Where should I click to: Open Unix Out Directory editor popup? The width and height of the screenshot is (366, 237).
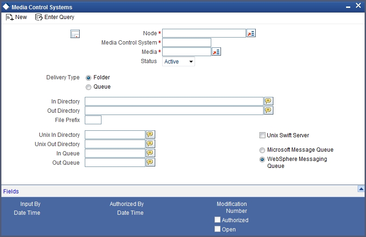point(151,144)
